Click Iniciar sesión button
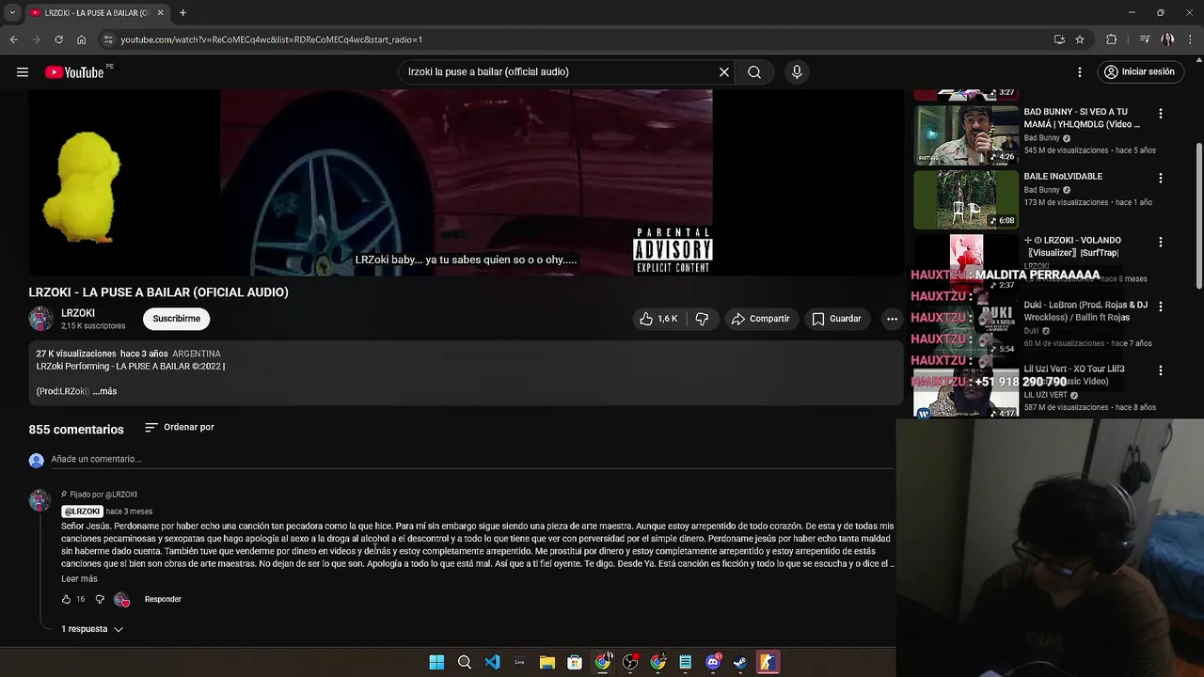This screenshot has width=1204, height=677. [x=1139, y=71]
